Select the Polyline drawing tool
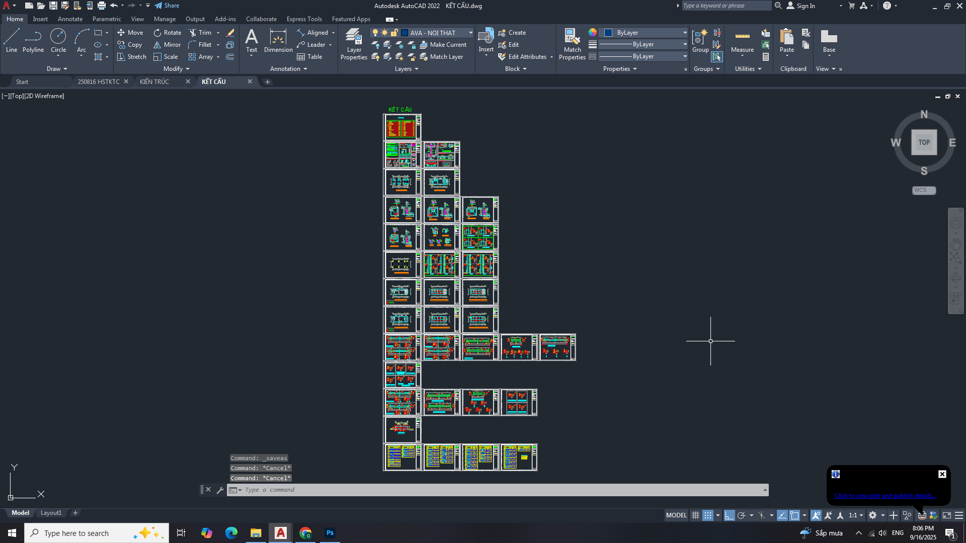Viewport: 966px width, 543px height. click(x=33, y=40)
